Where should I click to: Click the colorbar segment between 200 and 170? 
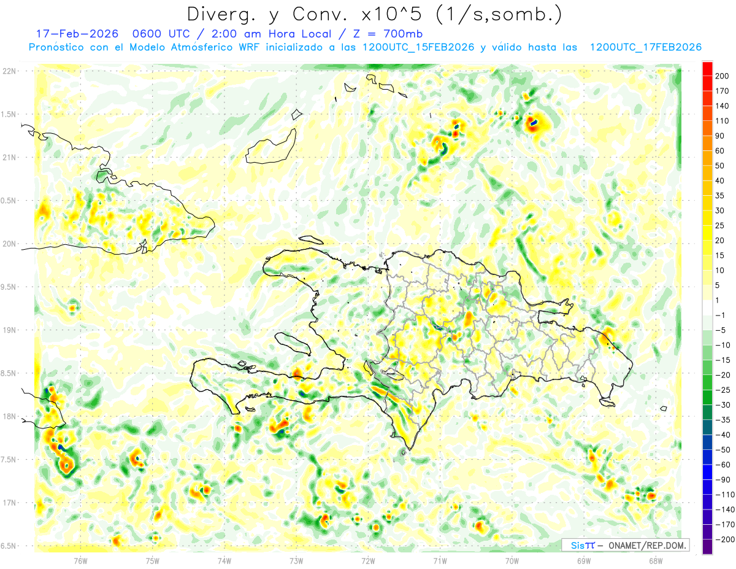(x=707, y=83)
